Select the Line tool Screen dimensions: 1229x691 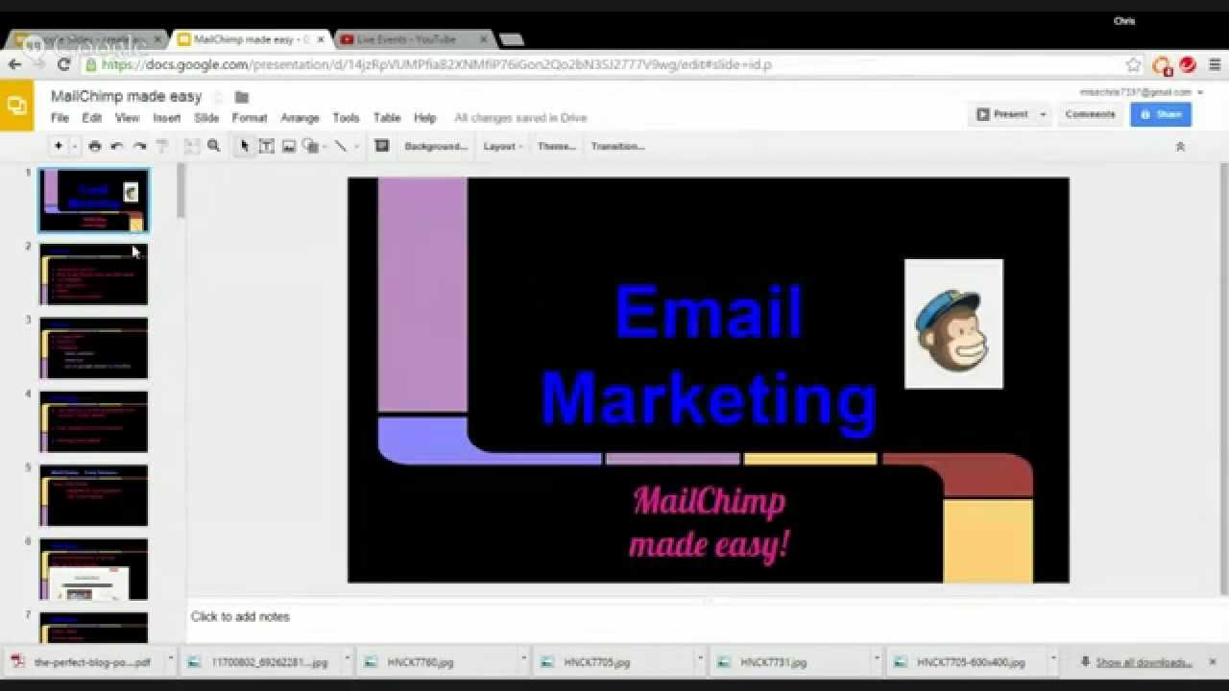coord(340,146)
